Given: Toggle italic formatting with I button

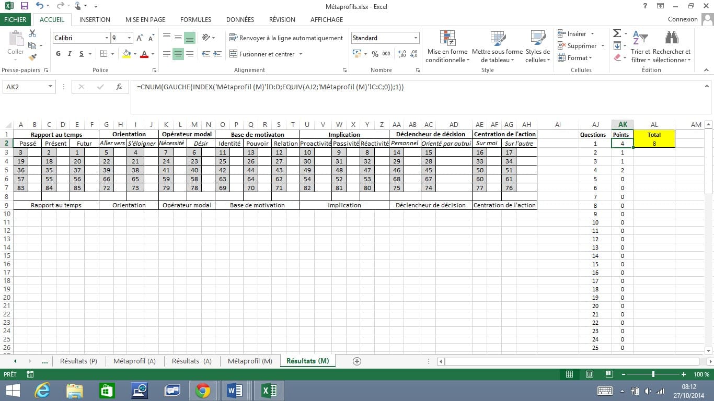Looking at the screenshot, I should pyautogui.click(x=70, y=54).
